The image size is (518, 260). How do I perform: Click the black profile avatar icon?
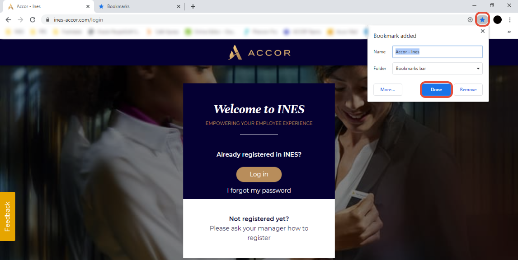pyautogui.click(x=497, y=20)
